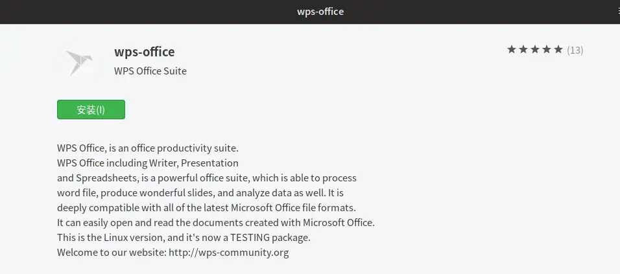Click the bold wps-office app name heading
This screenshot has width=620, height=274.
[145, 52]
